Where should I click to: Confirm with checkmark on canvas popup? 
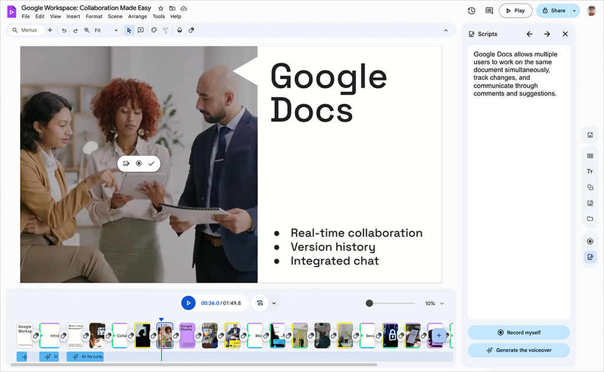[x=152, y=163]
